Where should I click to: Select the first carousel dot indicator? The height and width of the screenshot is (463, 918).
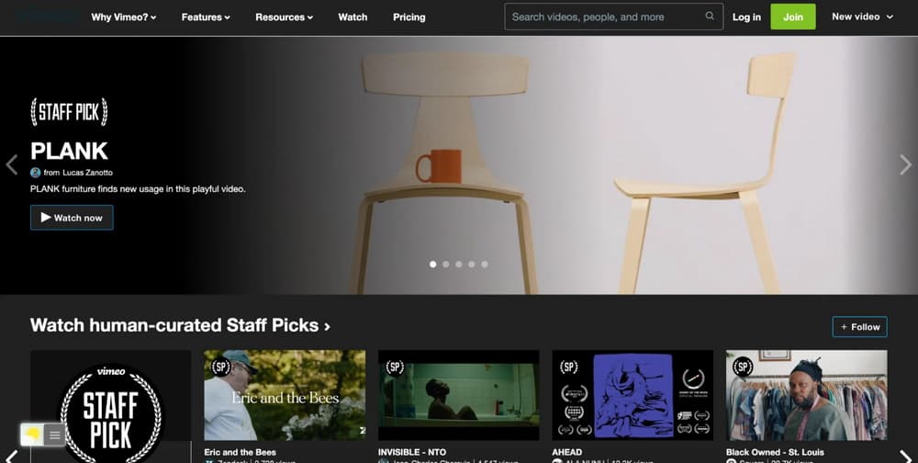pos(433,264)
